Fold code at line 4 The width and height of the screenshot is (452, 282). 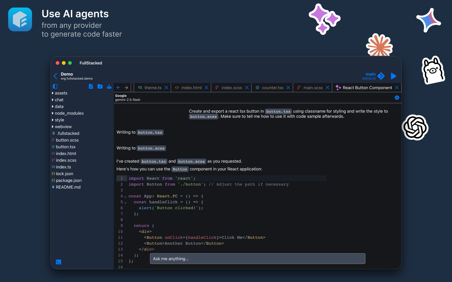coord(125,197)
